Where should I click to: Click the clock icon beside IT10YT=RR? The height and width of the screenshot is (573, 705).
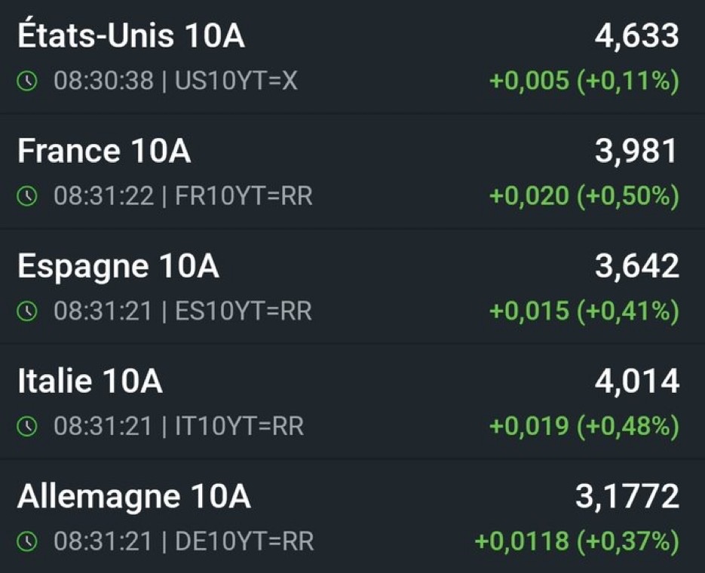coord(27,426)
